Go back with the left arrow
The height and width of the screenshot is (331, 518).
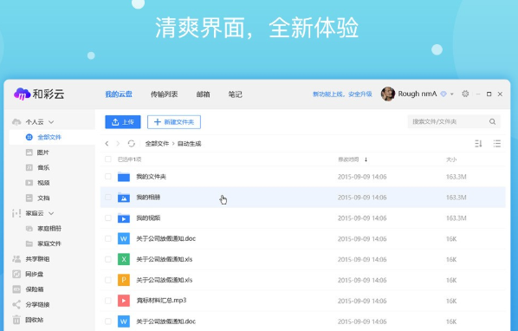pyautogui.click(x=107, y=143)
